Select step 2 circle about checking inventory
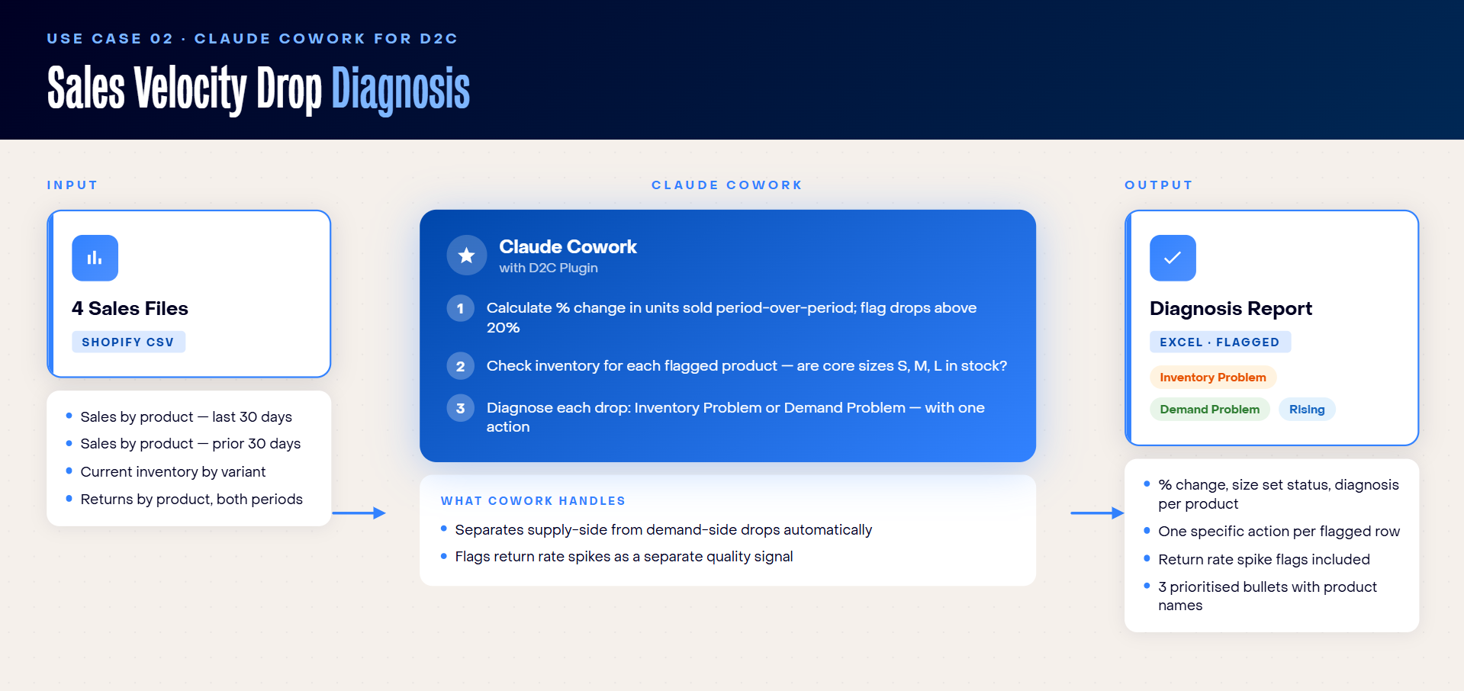This screenshot has width=1464, height=691. (x=460, y=366)
